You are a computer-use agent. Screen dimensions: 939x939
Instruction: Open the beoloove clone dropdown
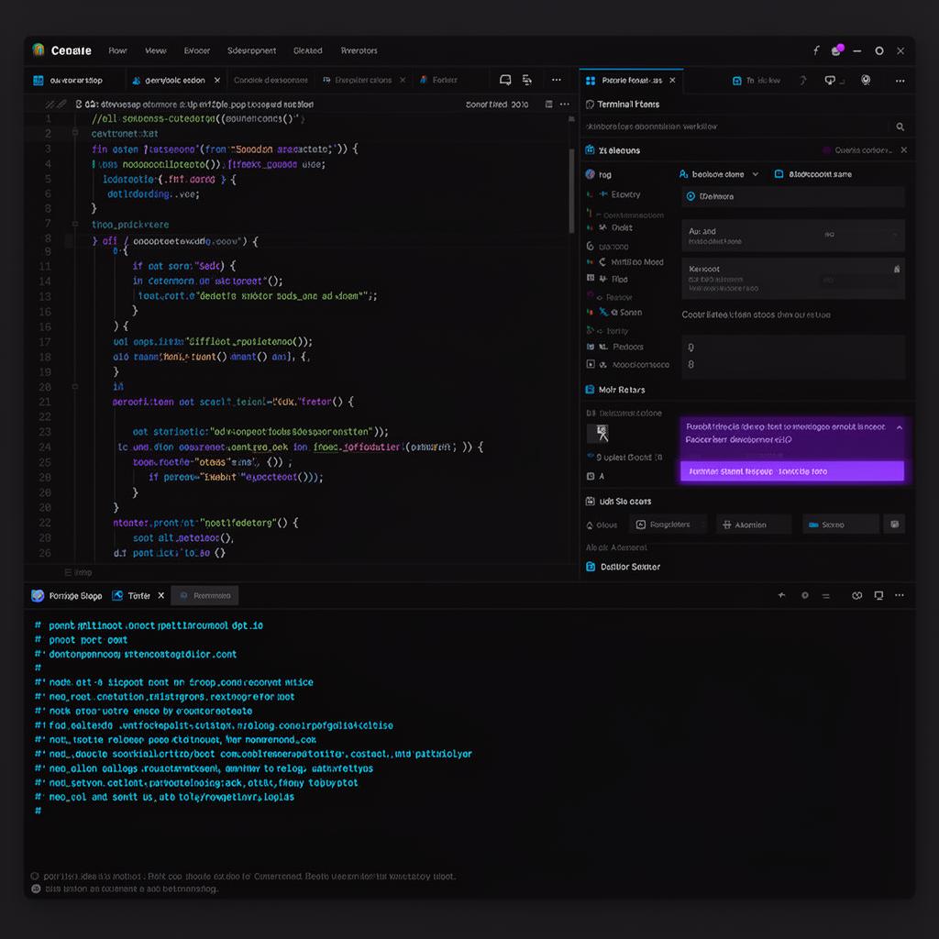pos(719,174)
